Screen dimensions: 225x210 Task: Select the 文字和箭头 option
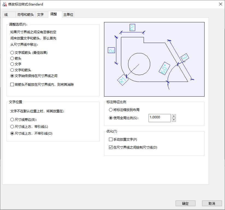pos(12,70)
